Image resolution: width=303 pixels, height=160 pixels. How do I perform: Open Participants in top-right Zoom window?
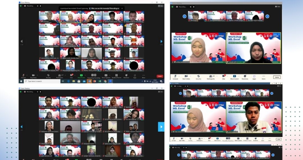[x=210, y=77]
